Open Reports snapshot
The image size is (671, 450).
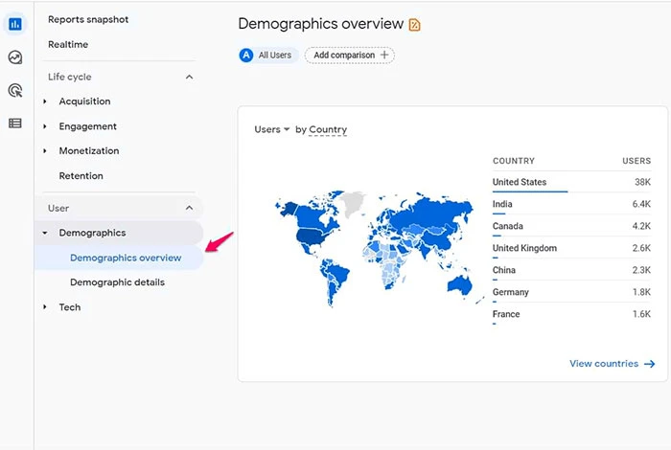click(88, 19)
